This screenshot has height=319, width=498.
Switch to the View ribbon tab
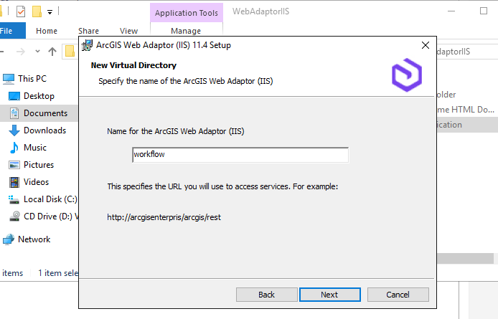[128, 31]
